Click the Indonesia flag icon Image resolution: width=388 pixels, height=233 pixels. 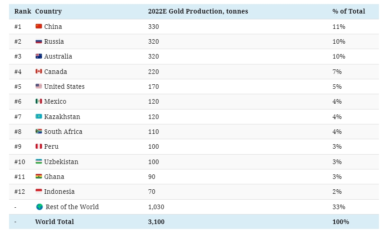pyautogui.click(x=39, y=192)
